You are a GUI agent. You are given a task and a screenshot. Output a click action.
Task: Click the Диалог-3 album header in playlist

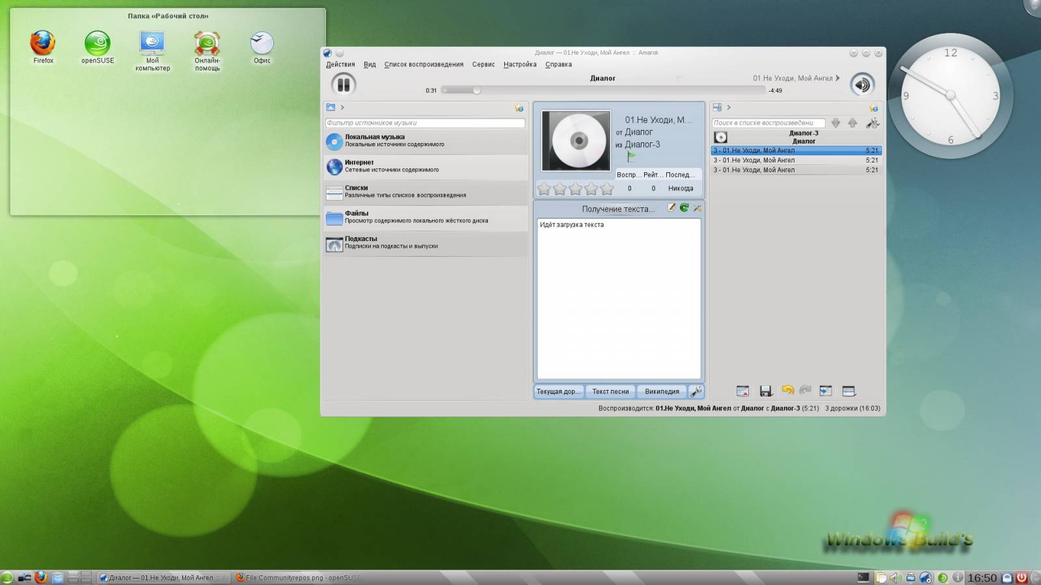coord(796,136)
